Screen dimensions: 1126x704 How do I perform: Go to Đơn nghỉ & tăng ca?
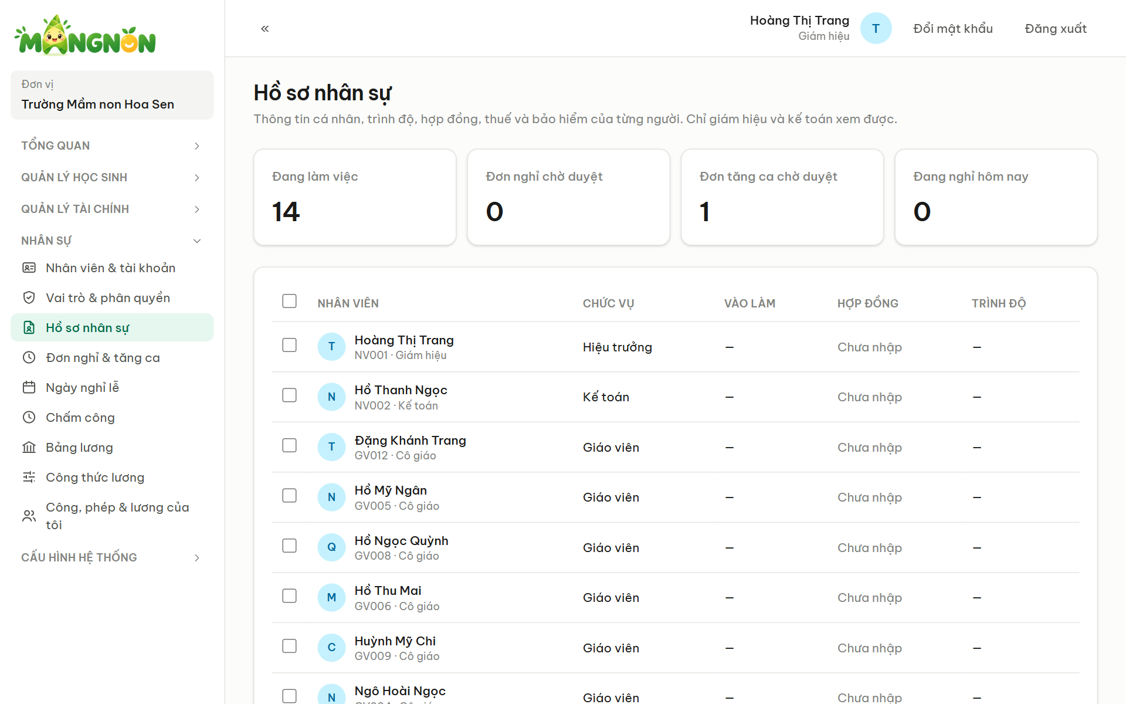(x=112, y=358)
